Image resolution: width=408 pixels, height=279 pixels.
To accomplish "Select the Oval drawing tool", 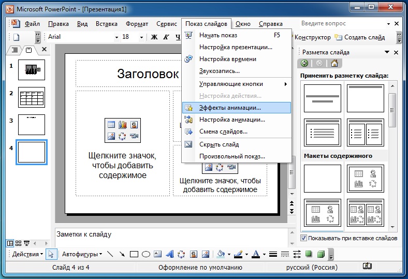I will 146,254.
